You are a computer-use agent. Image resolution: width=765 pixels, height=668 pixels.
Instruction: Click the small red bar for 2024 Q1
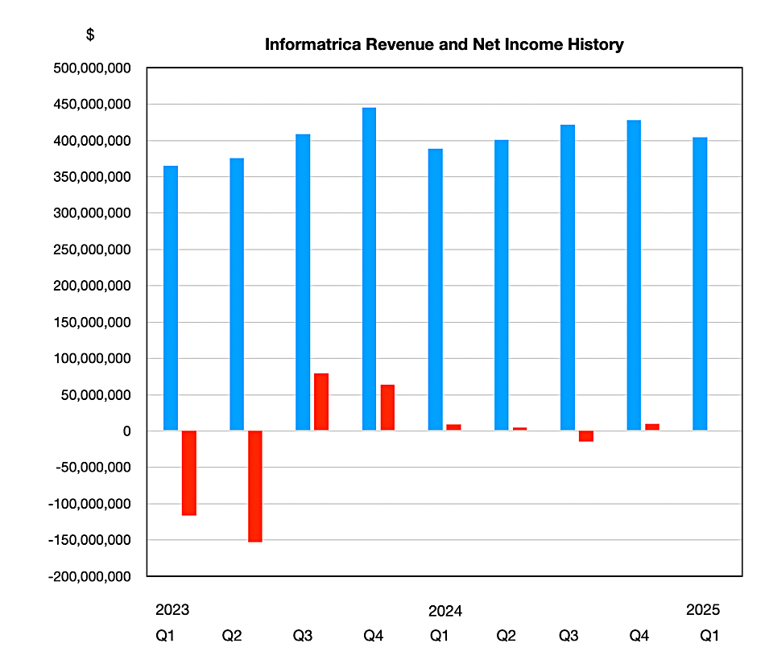(453, 427)
